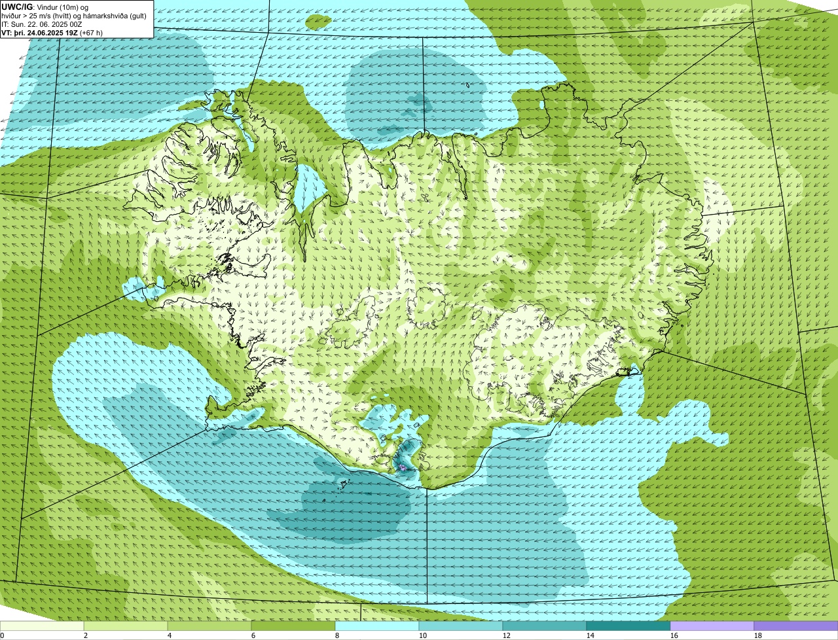
Task: Click the legend tick label '10'
Action: pyautogui.click(x=422, y=635)
